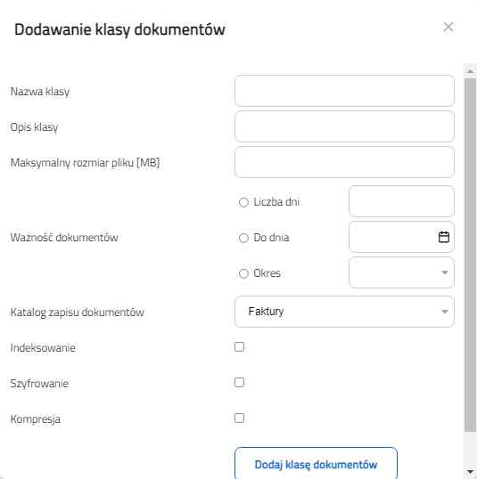Enable the Indeksowanie checkbox
The height and width of the screenshot is (479, 477).
(x=239, y=346)
